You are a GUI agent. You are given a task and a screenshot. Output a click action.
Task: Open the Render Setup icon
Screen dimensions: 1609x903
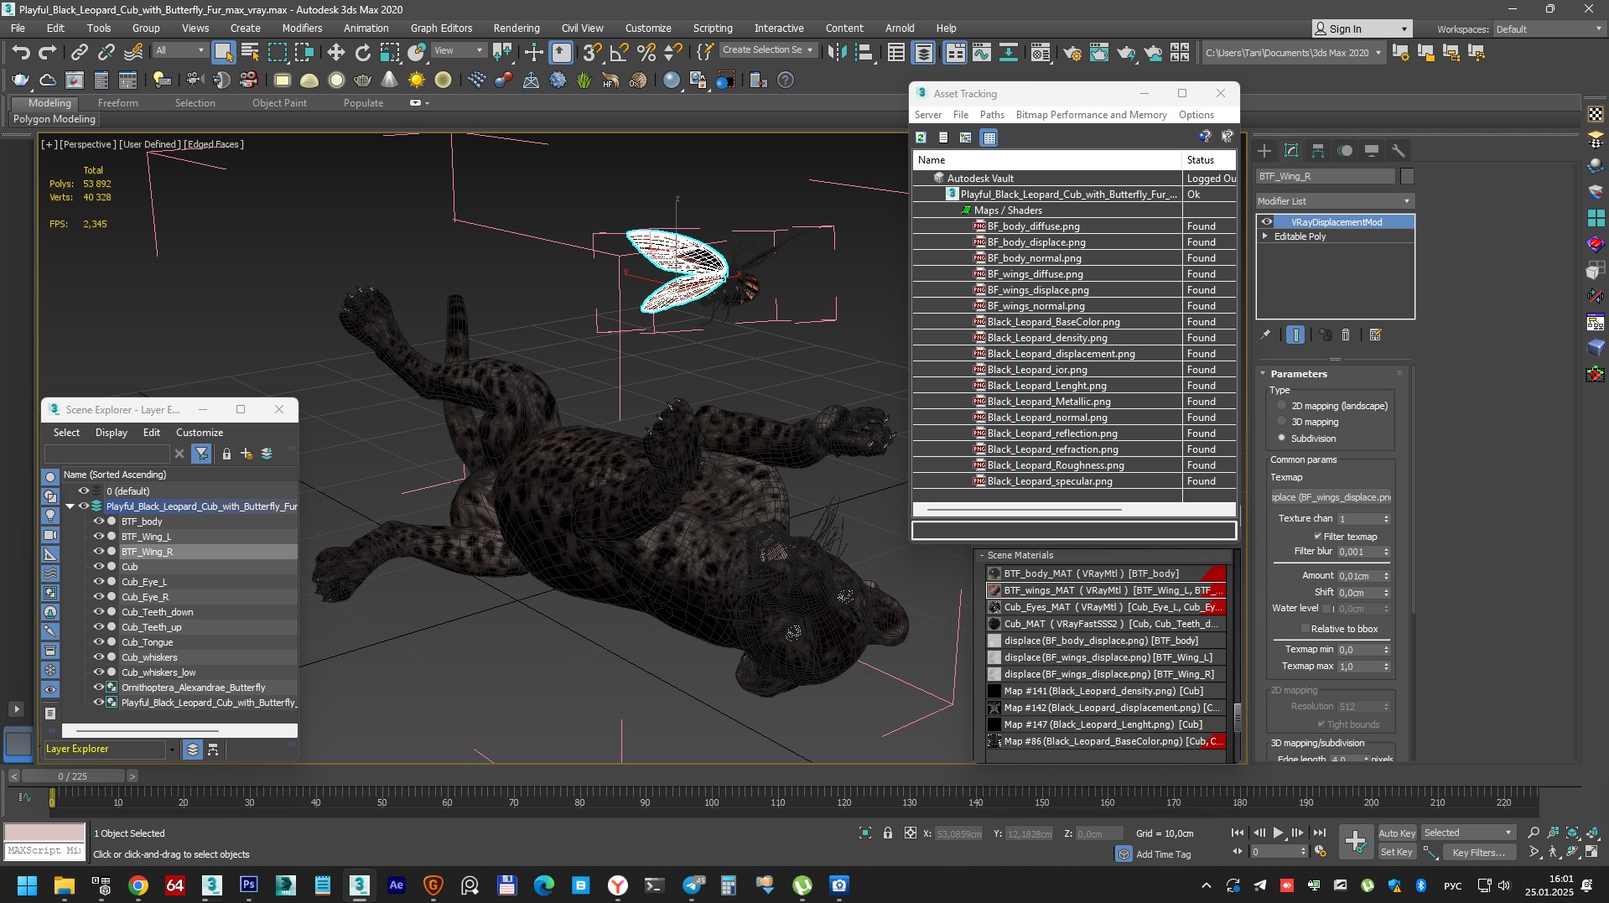pyautogui.click(x=1072, y=52)
